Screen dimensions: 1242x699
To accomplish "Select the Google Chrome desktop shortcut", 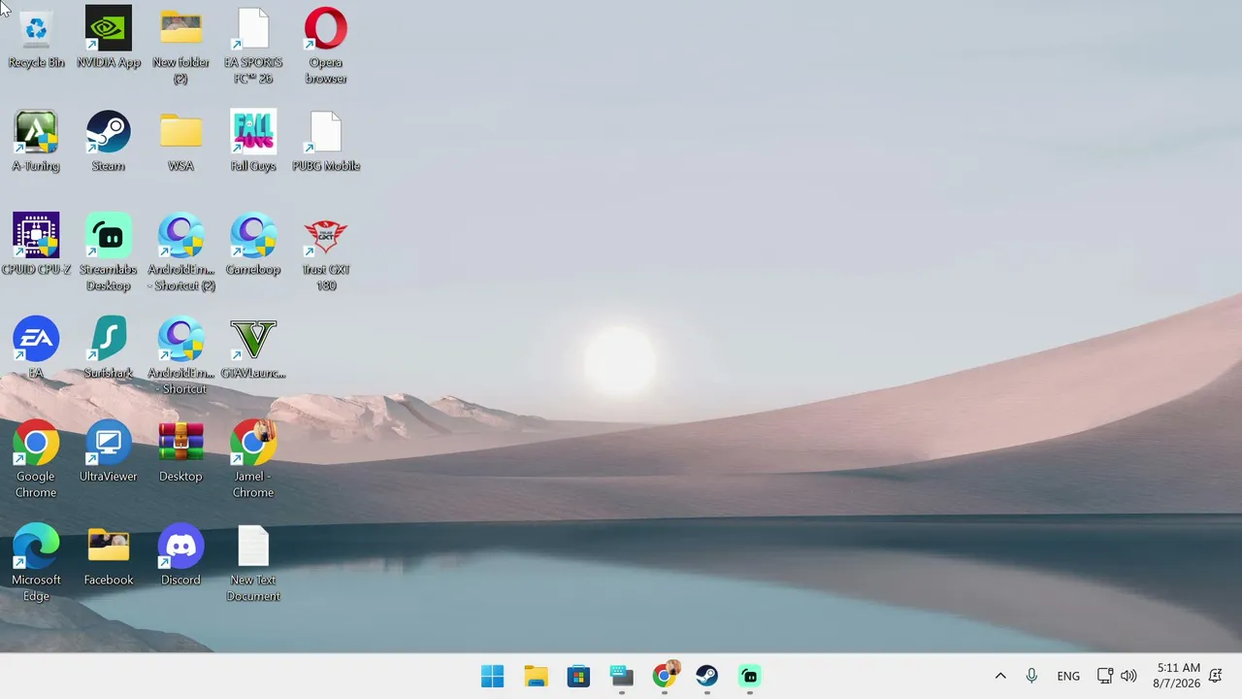I will 36,460.
